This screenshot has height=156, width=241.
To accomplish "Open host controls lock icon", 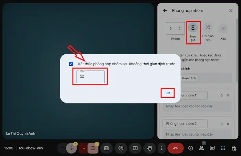I will [x=234, y=148].
